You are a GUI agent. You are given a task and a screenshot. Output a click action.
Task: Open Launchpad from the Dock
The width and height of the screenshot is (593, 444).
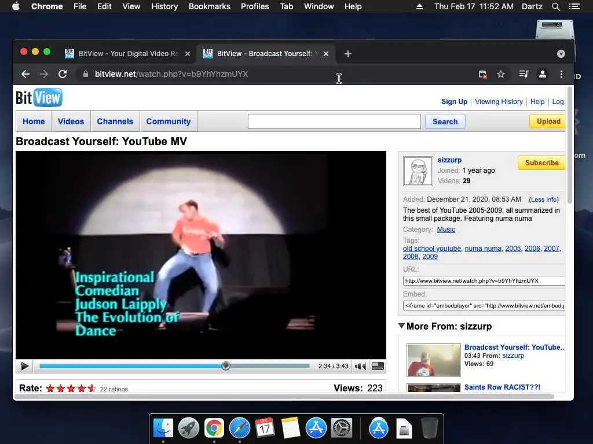click(189, 428)
